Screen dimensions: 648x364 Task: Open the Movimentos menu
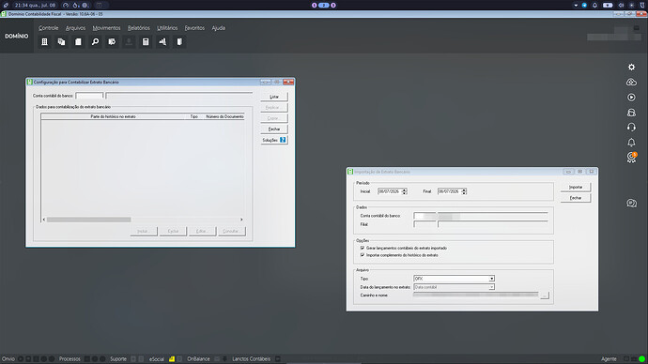click(106, 28)
